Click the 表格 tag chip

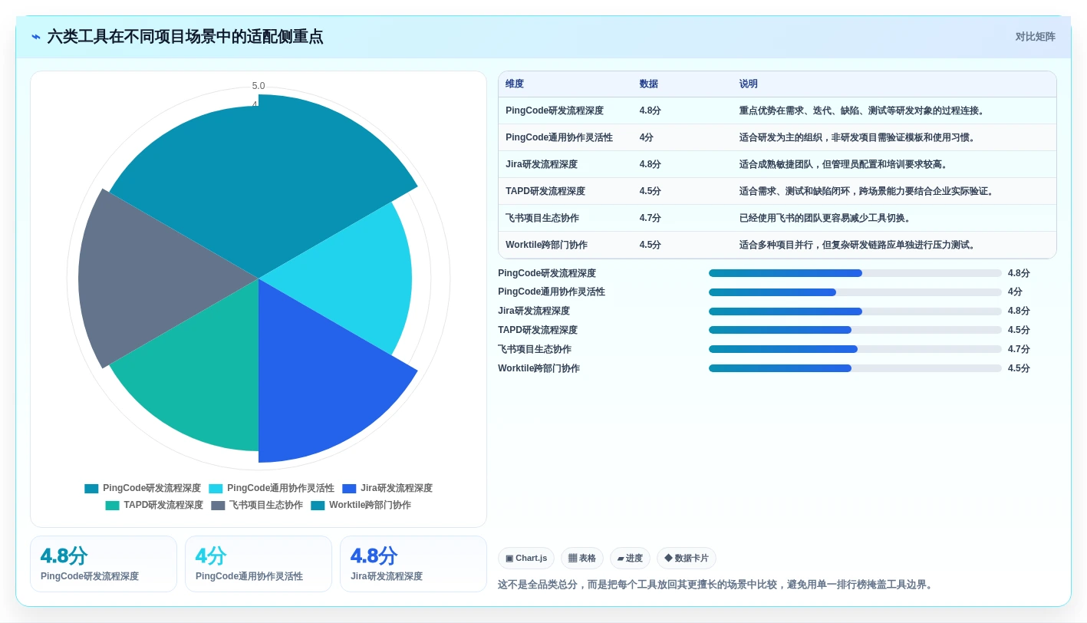pyautogui.click(x=582, y=559)
